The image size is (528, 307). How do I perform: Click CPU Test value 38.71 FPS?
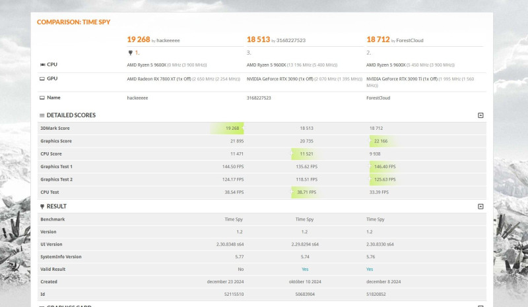pos(306,192)
